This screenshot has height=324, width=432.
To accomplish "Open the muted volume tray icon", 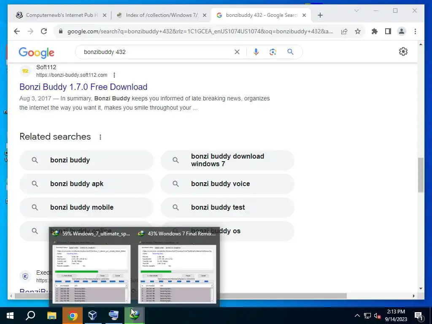I will [x=377, y=316].
